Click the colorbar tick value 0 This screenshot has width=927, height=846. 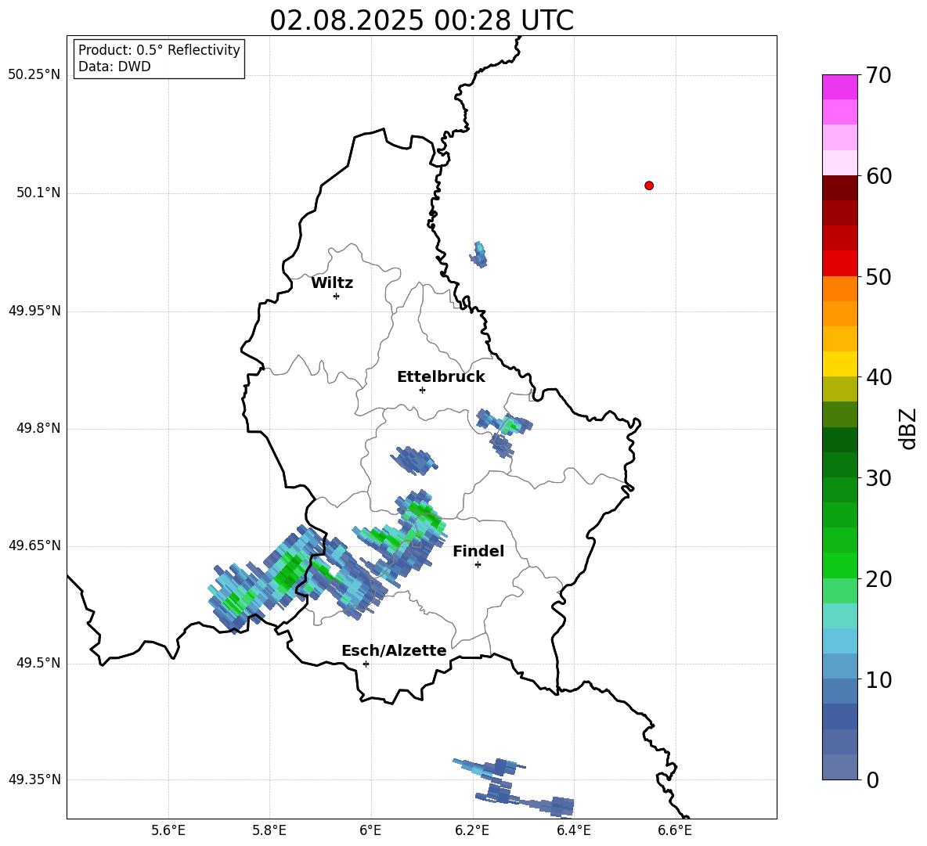click(x=872, y=779)
